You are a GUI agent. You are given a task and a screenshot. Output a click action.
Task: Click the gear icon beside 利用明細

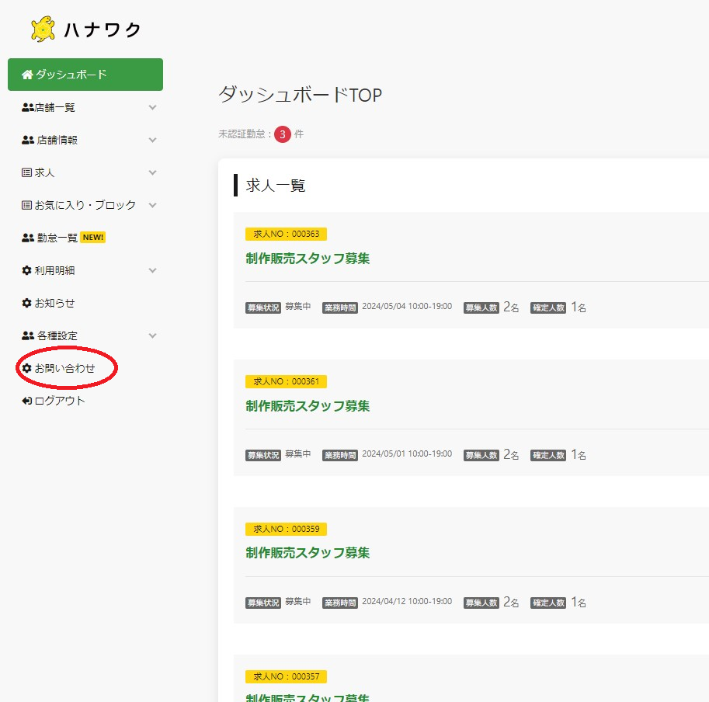pos(27,270)
